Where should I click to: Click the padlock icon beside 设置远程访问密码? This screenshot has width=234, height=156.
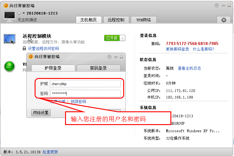[x=24, y=48]
